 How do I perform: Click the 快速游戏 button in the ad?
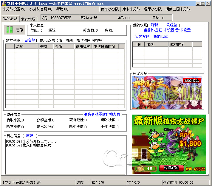[171, 168]
